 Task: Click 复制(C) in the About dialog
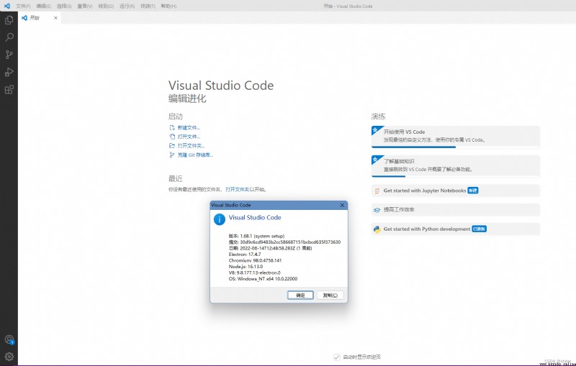click(330, 296)
